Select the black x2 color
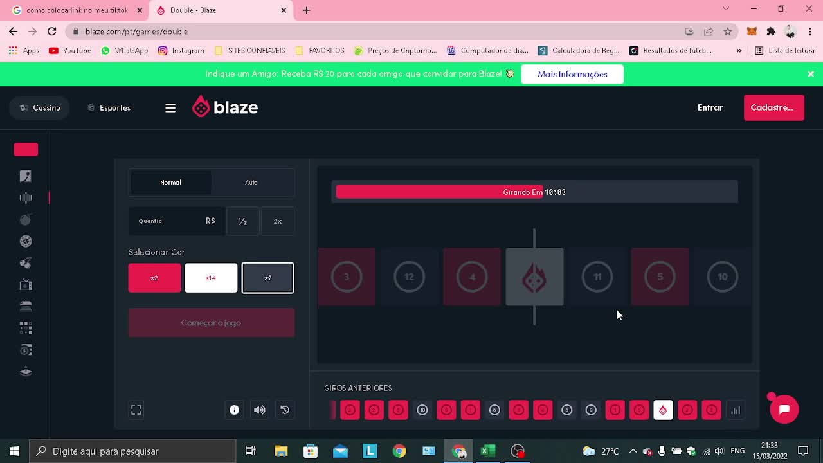The height and width of the screenshot is (463, 823). coord(267,278)
